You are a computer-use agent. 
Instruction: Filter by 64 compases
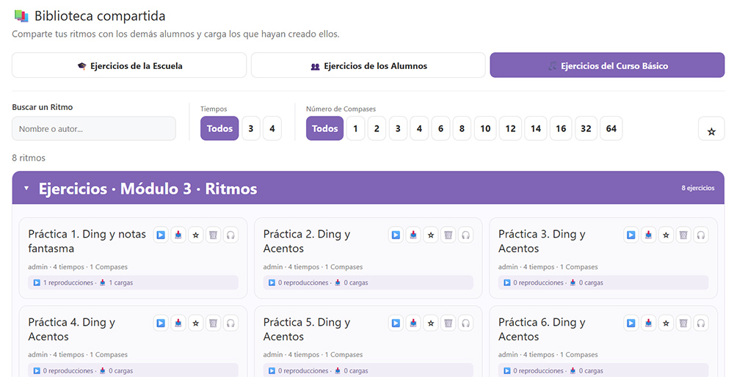tap(611, 128)
